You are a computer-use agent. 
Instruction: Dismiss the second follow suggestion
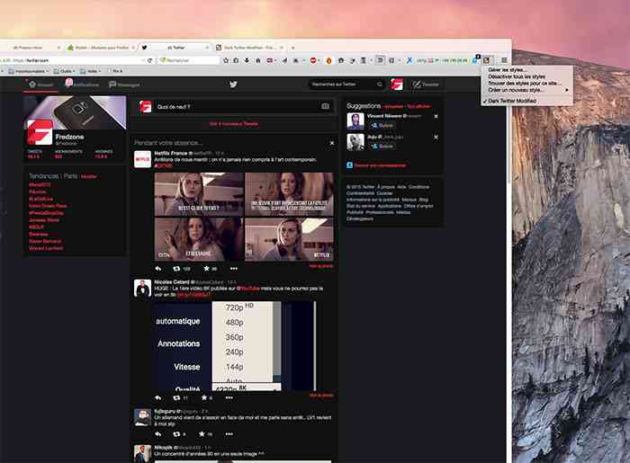click(x=436, y=138)
